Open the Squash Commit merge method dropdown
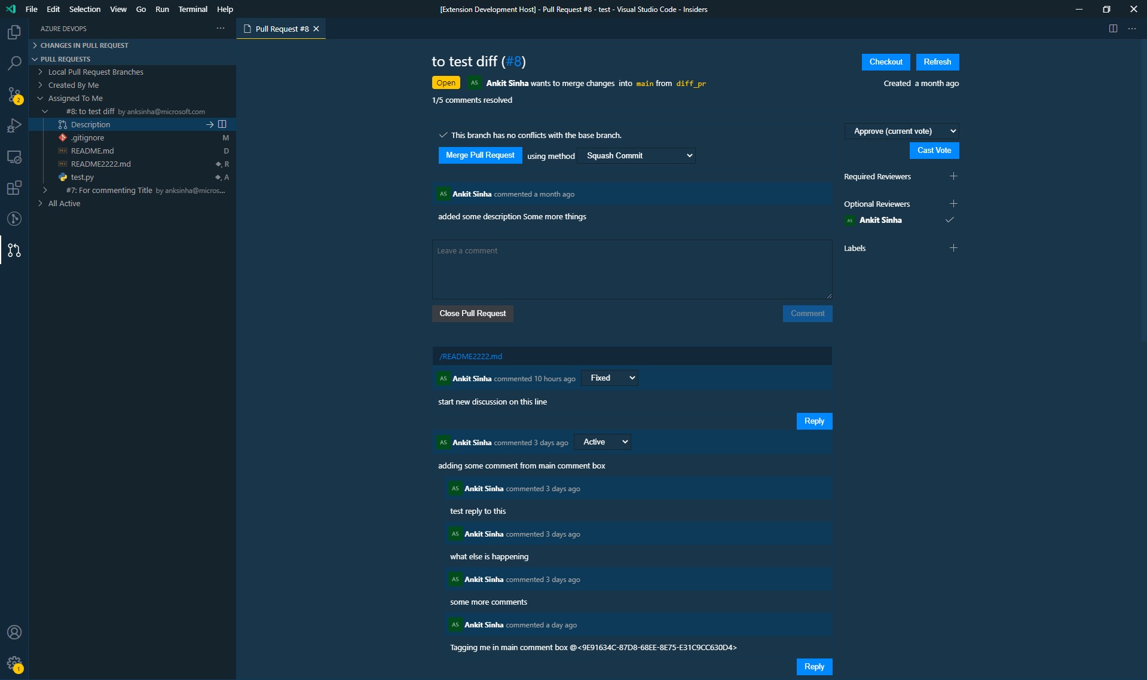The image size is (1147, 680). click(x=636, y=155)
